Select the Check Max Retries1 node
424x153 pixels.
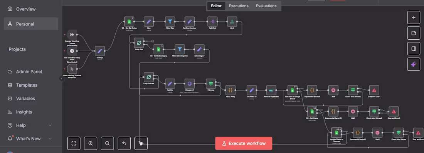353,90
